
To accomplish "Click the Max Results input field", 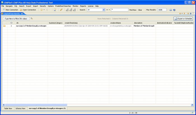I will point(162,10).
